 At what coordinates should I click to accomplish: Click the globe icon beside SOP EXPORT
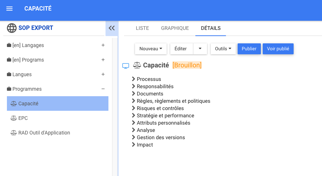12,28
